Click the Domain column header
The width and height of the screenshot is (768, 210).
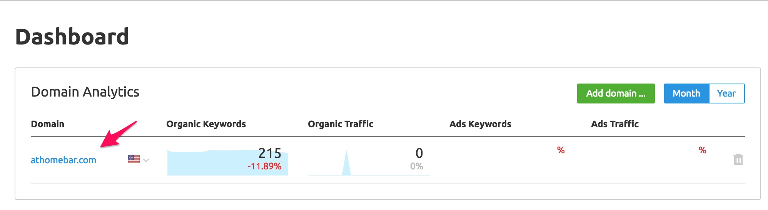tap(47, 124)
